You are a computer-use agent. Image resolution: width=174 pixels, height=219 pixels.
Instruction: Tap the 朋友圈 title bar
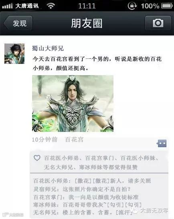(87, 23)
